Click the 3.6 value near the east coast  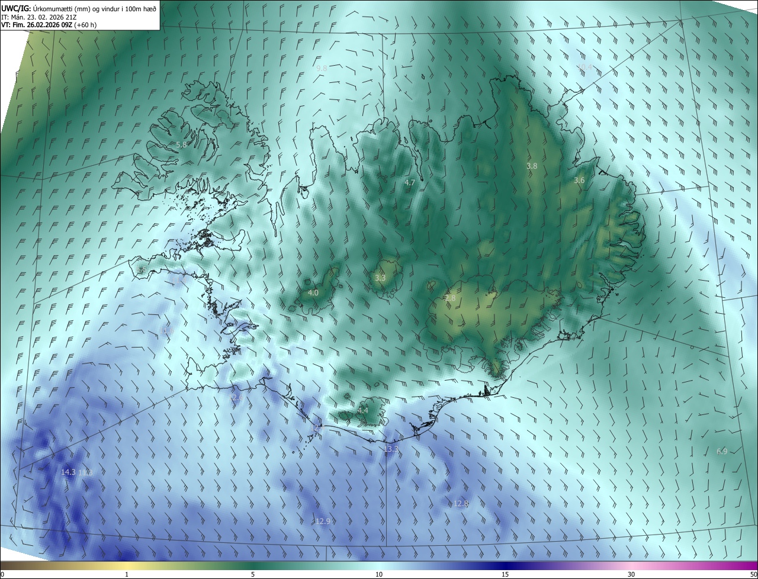(579, 181)
